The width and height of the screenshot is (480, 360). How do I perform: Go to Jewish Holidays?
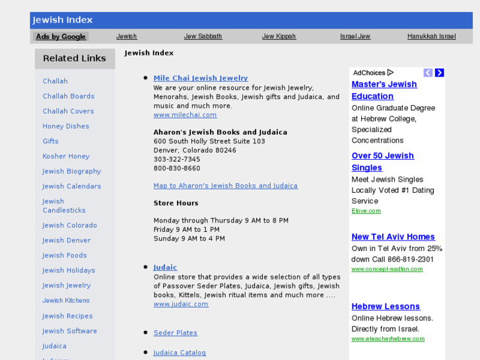(x=69, y=270)
